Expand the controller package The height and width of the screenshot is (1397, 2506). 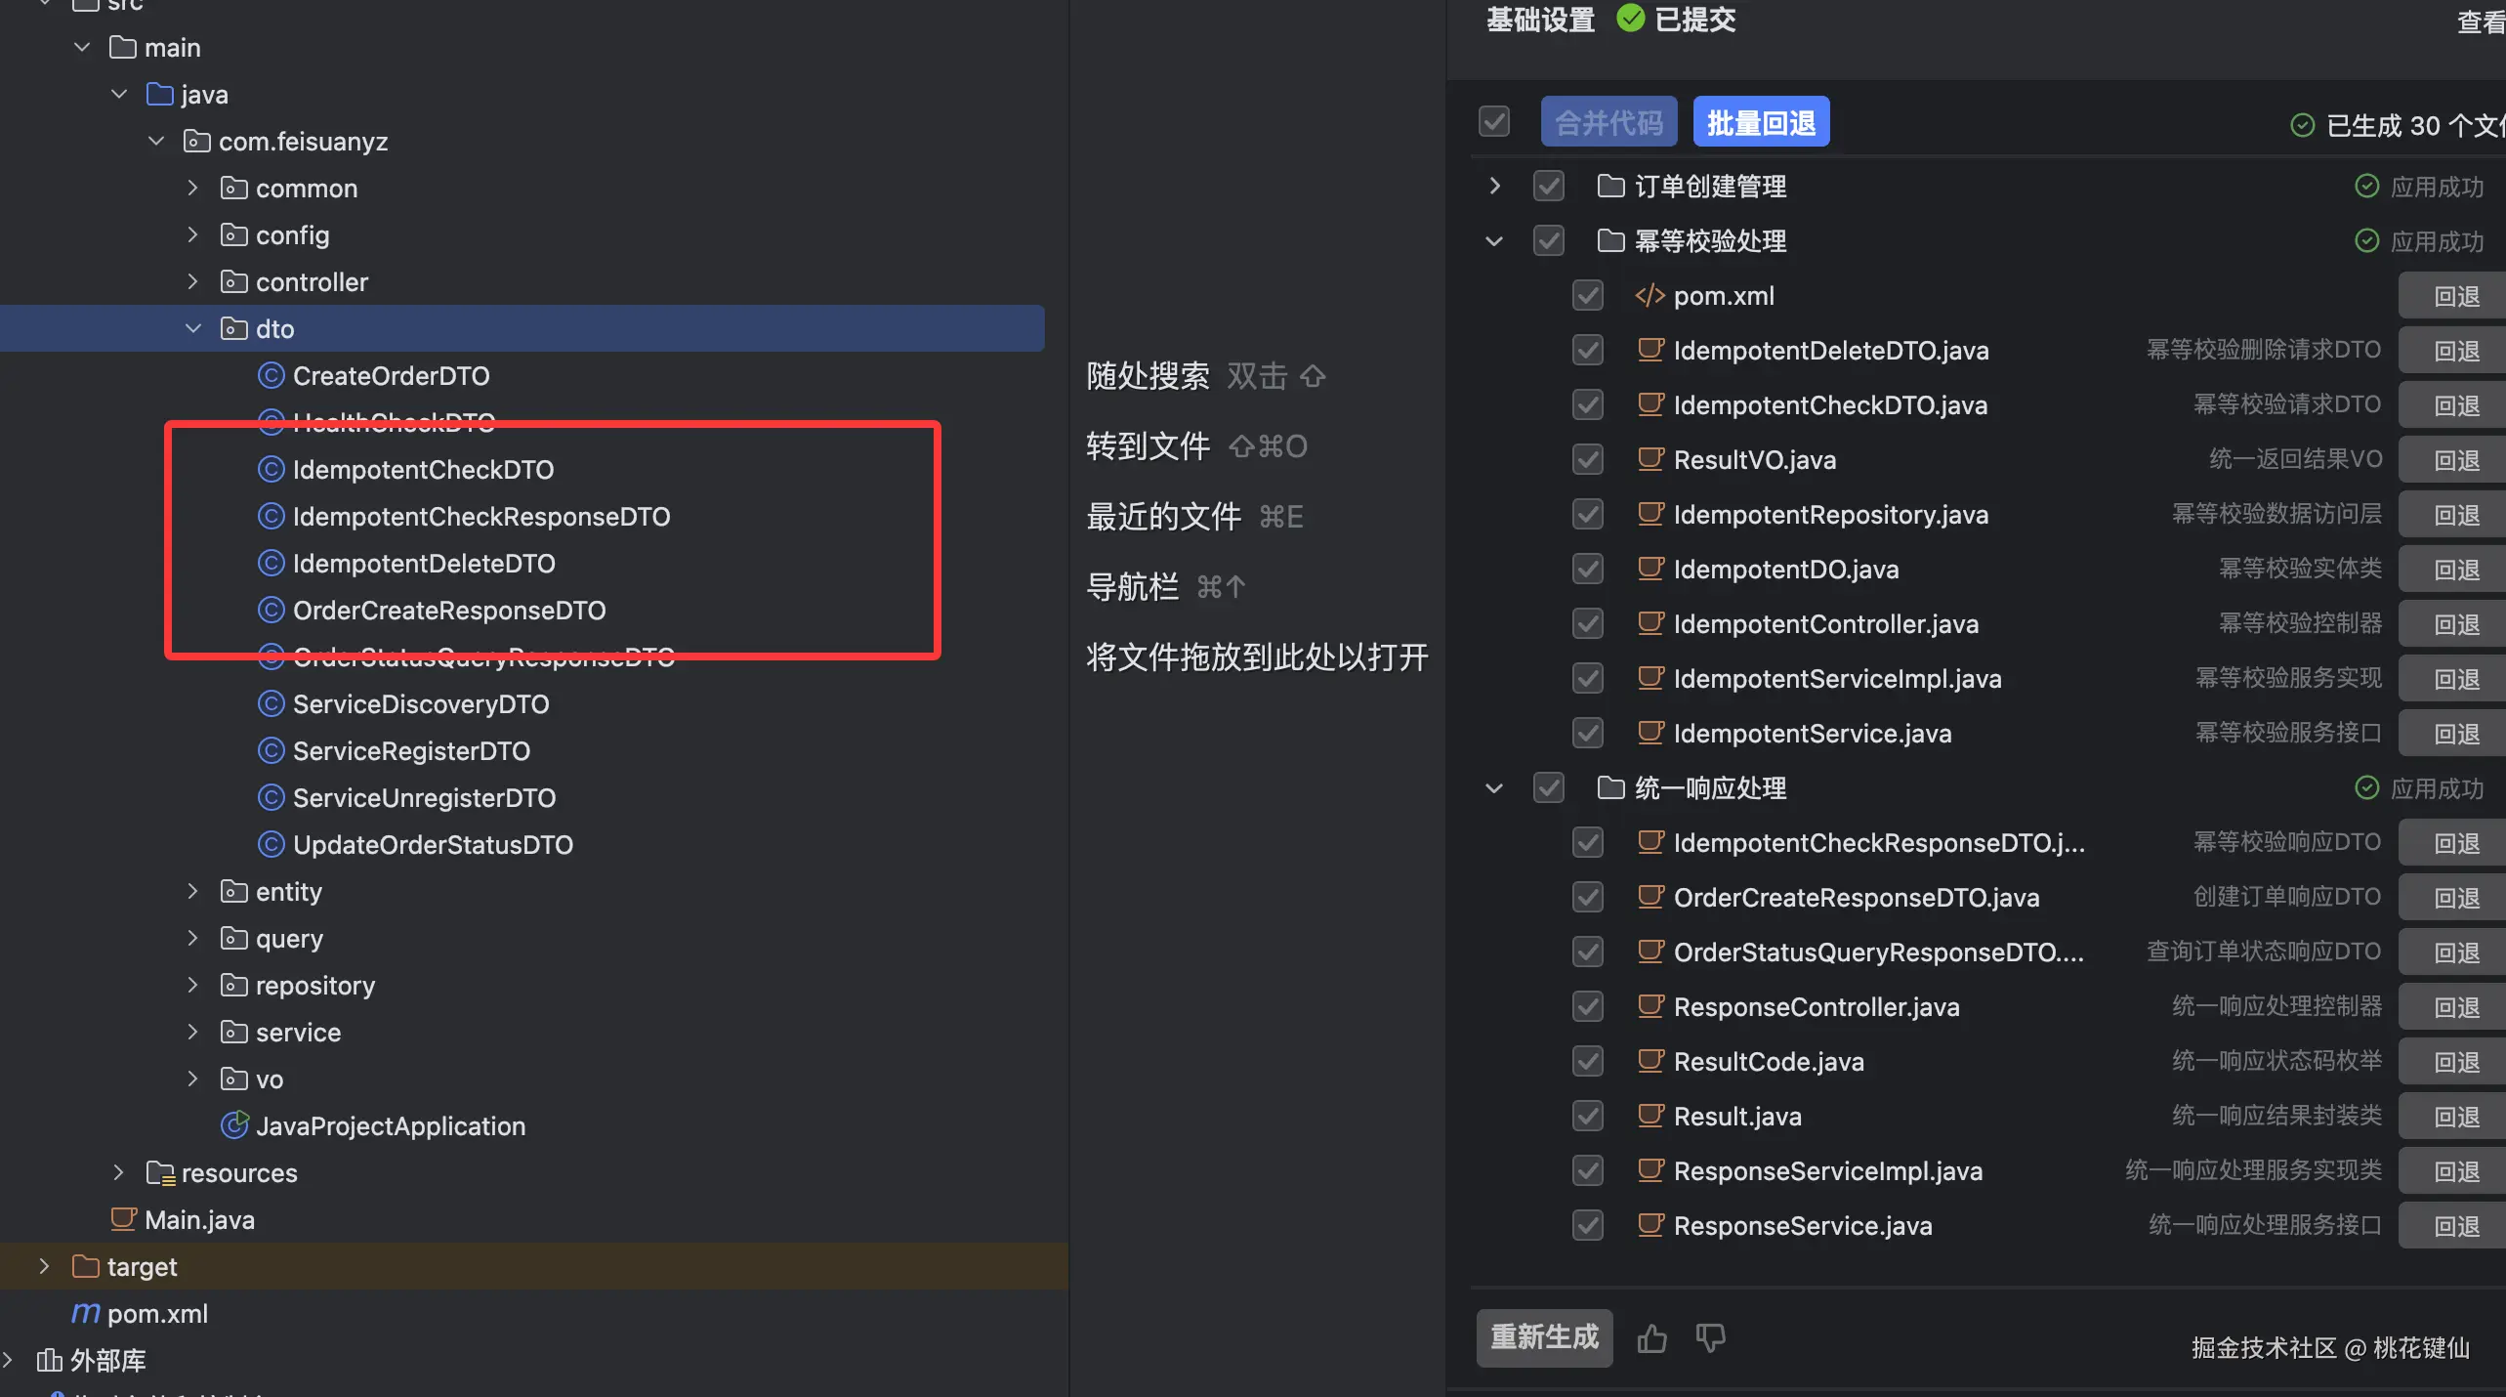193,281
